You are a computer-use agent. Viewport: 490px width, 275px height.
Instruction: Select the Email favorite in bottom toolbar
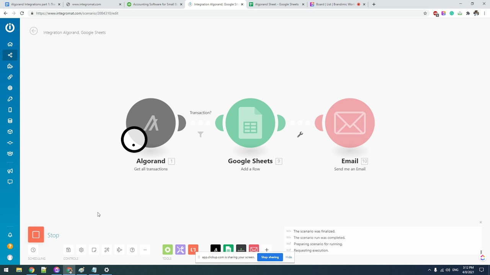tap(254, 249)
